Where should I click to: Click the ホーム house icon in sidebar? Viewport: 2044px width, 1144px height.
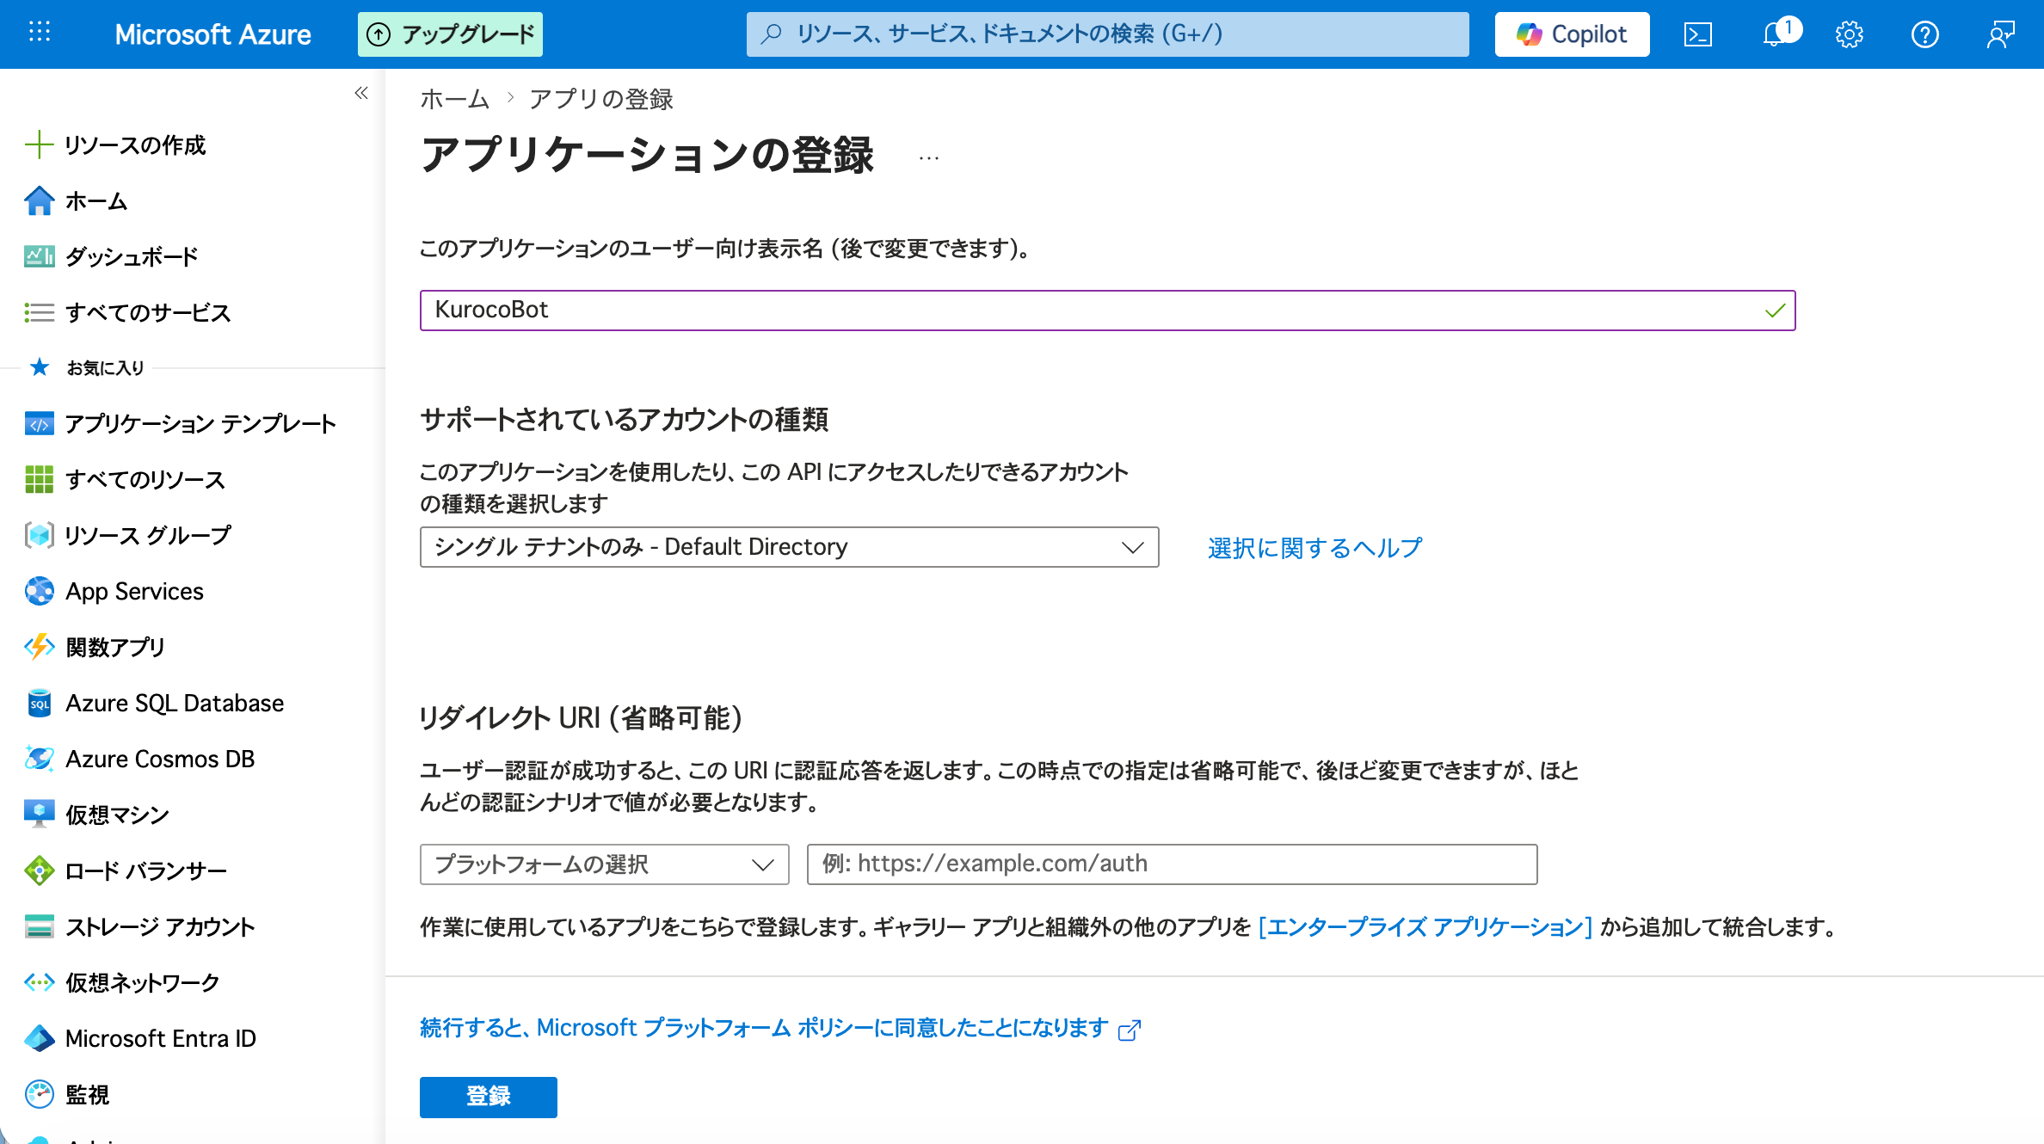tap(39, 200)
